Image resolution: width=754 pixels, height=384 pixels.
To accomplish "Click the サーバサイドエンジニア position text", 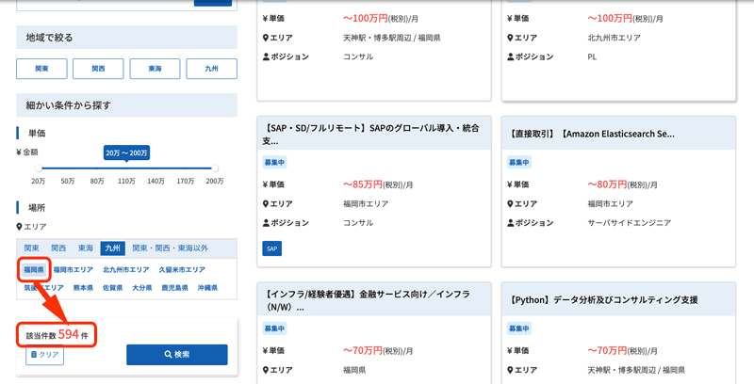I will tap(629, 223).
